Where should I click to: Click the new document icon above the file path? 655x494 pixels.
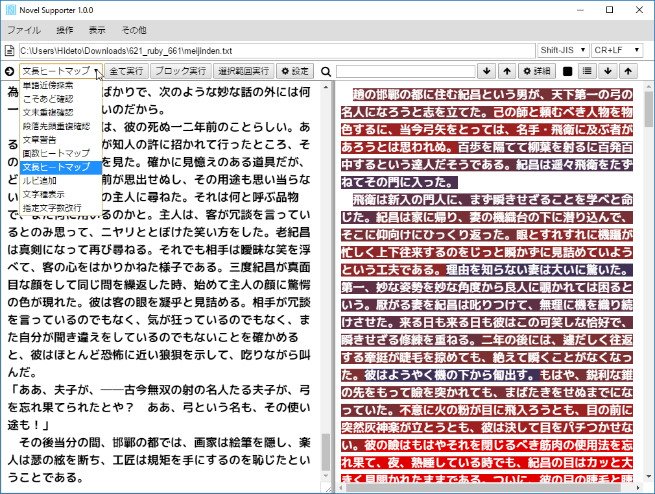[9, 49]
